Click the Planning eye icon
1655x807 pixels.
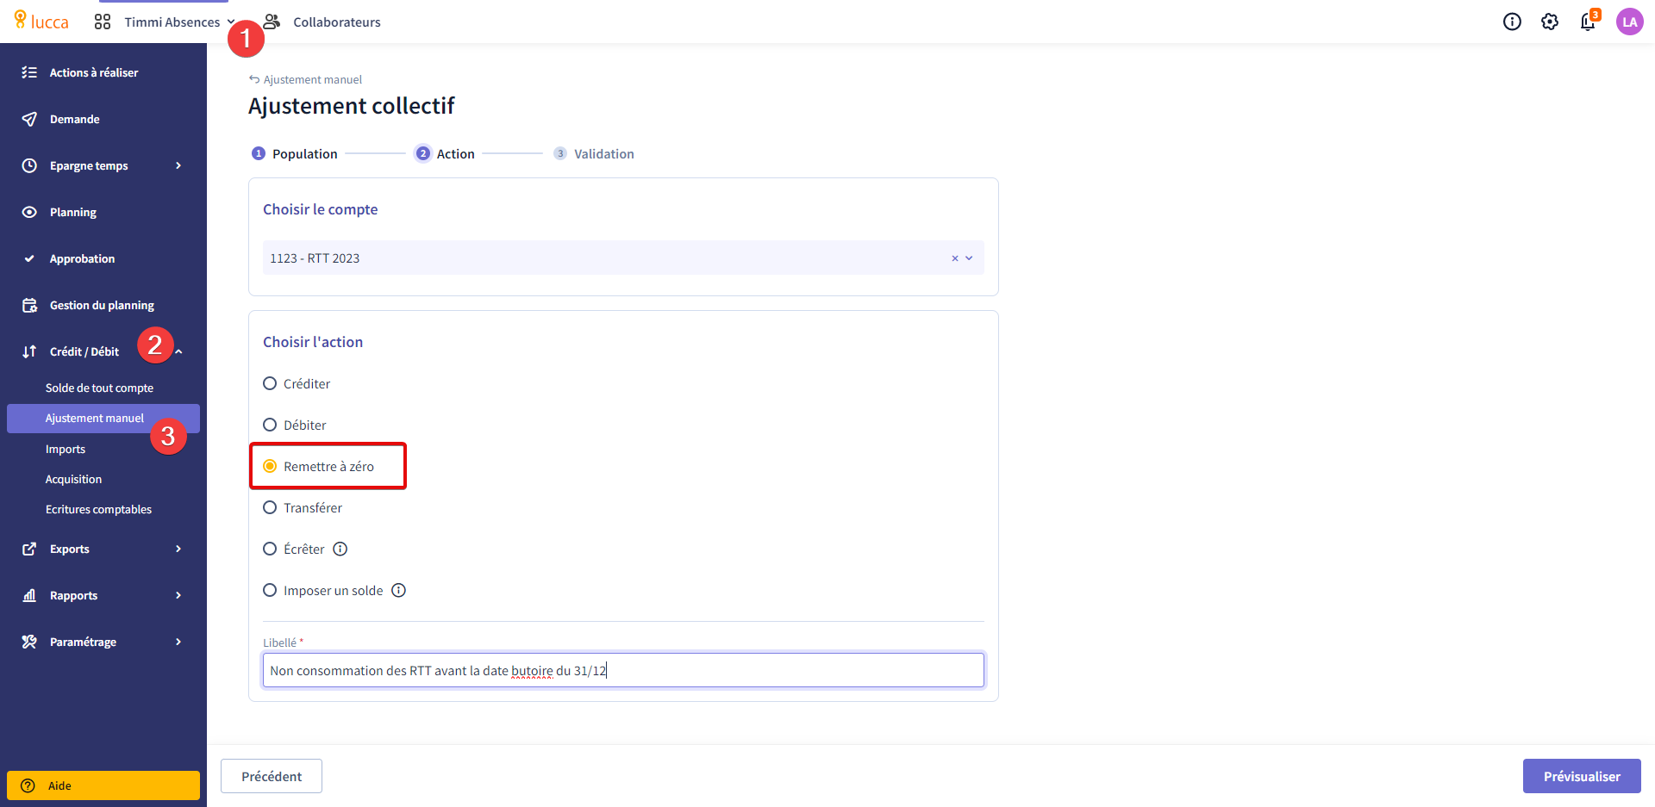tap(29, 212)
